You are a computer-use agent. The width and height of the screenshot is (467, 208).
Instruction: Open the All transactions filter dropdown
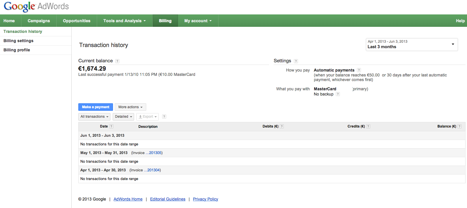[x=94, y=117]
